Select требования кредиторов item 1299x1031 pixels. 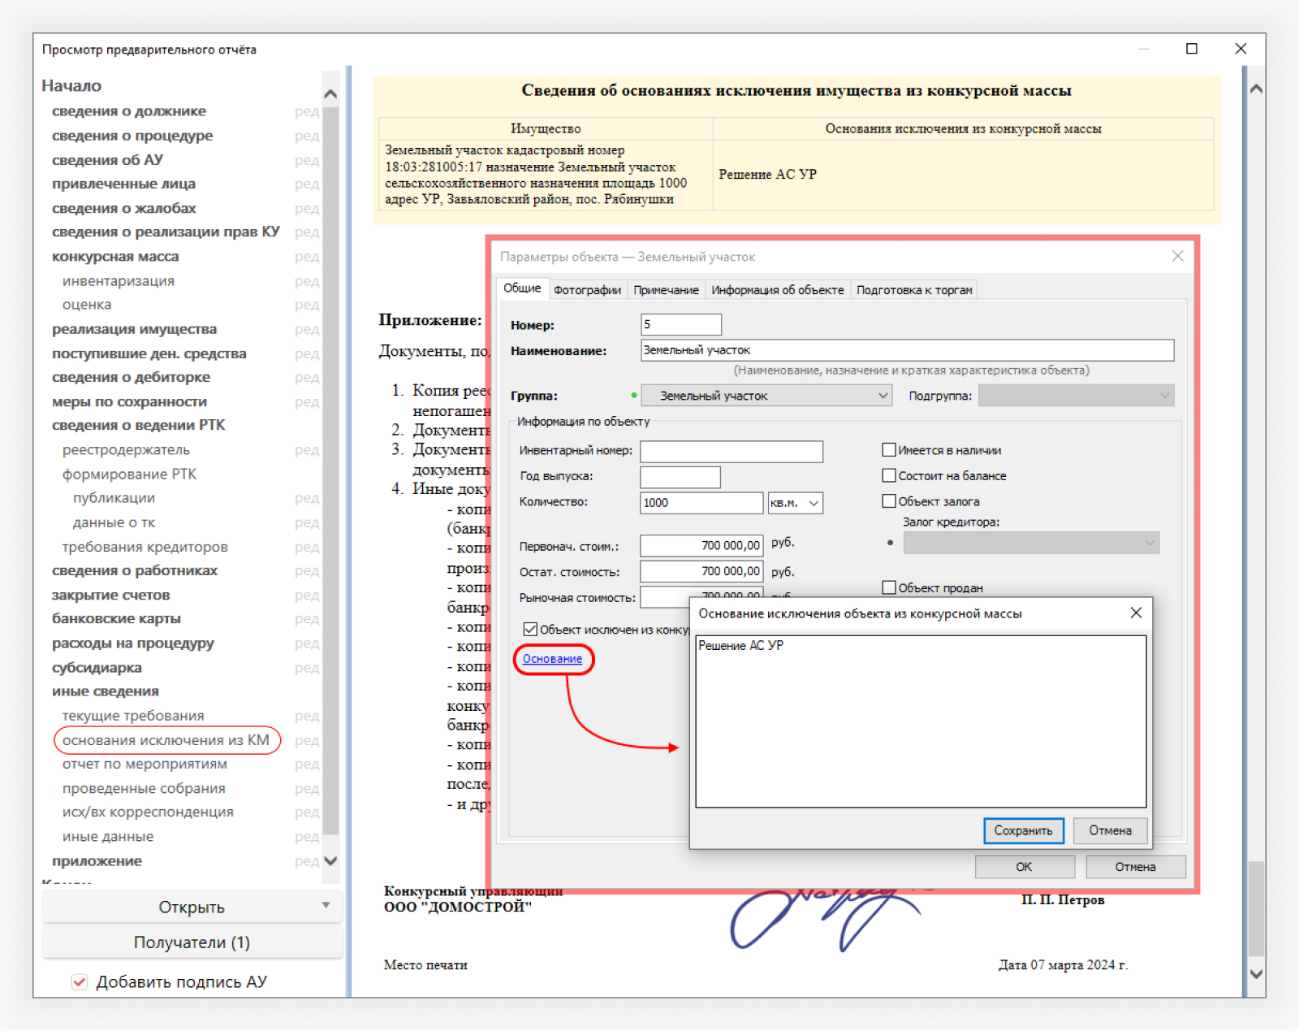coord(145,547)
